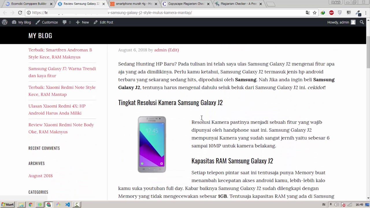This screenshot has width=370, height=208.
Task: Switch to the smartphone murah 4g tab
Action: (x=134, y=4)
